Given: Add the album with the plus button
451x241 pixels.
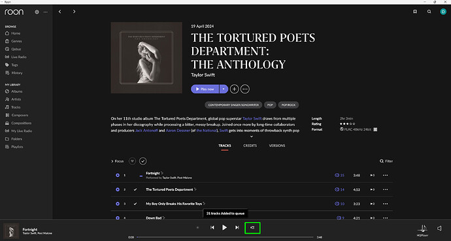Looking at the screenshot, I should coord(235,89).
